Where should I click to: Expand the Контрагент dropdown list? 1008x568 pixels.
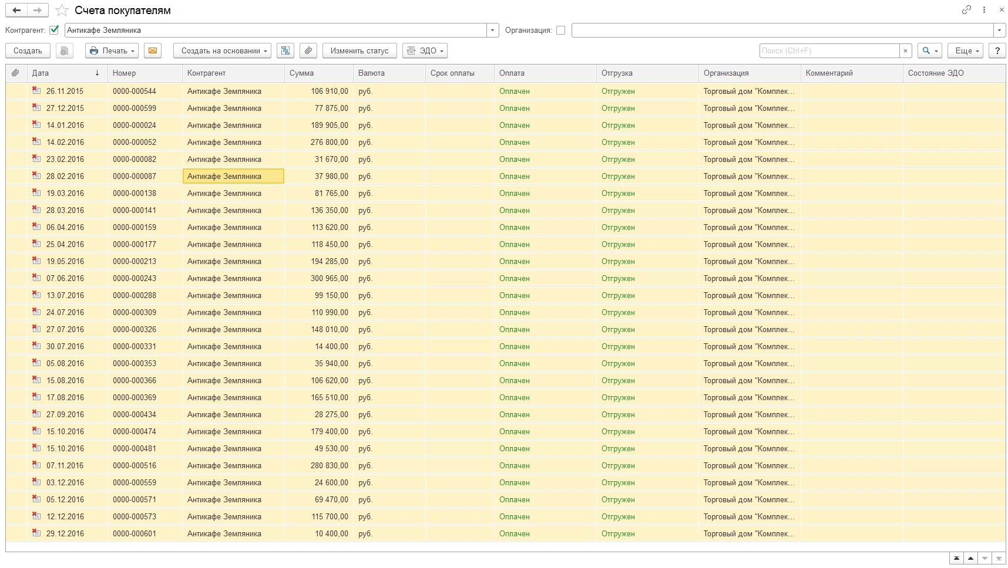click(x=493, y=30)
